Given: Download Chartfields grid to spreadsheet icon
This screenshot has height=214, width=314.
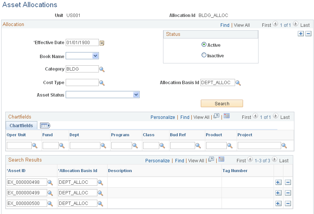Looking at the screenshot, I should tap(226, 116).
